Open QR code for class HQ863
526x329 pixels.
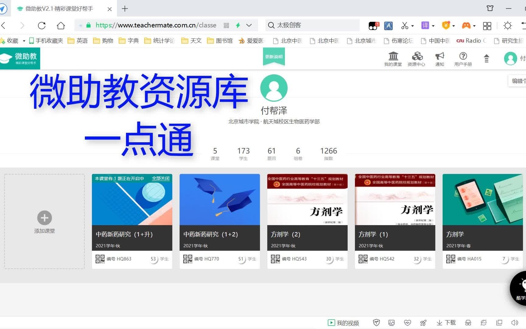(100, 259)
